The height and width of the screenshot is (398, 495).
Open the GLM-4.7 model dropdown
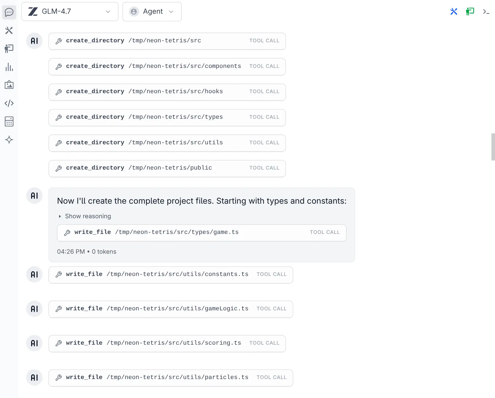[x=70, y=12]
